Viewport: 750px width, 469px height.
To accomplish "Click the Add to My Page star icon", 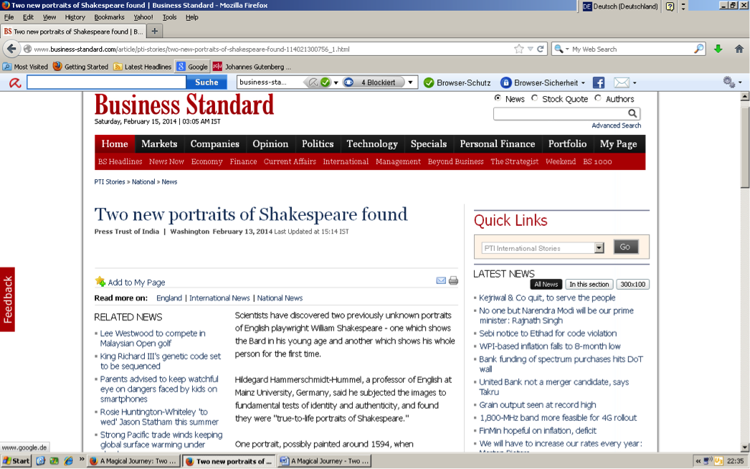I will (x=100, y=281).
